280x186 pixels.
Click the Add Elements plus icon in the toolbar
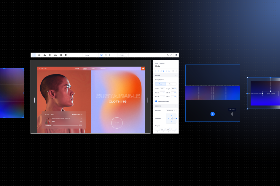pyautogui.click(x=34, y=55)
